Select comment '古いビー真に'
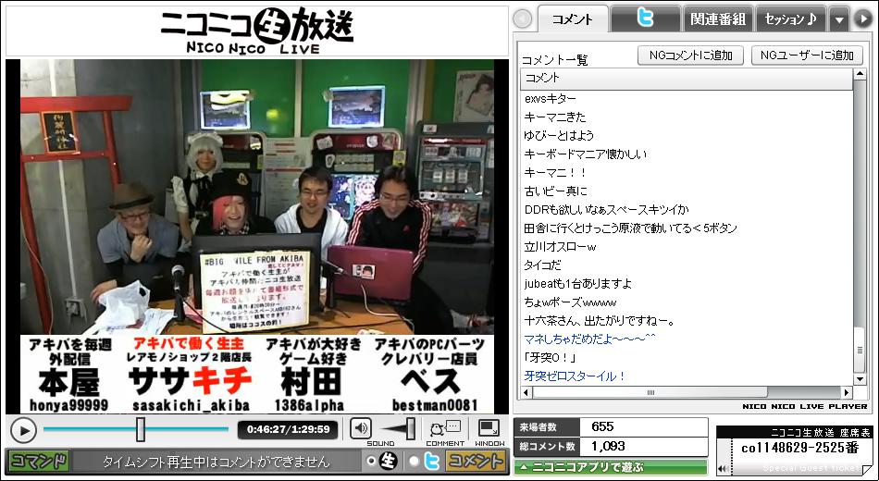The height and width of the screenshot is (481, 879). point(555,191)
